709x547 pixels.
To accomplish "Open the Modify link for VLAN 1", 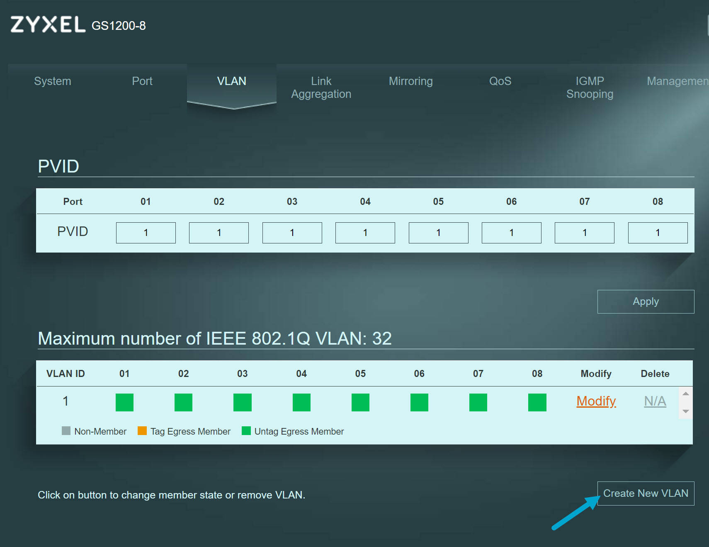I will click(596, 401).
